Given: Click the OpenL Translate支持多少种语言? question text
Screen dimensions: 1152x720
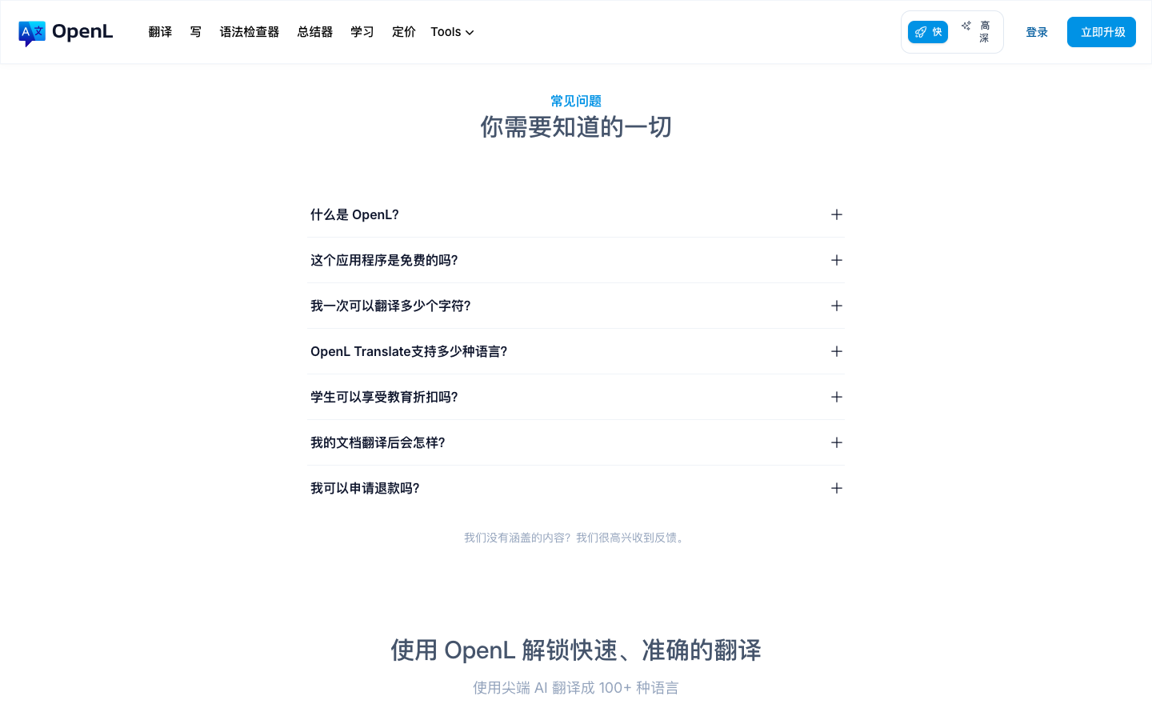Looking at the screenshot, I should tap(409, 351).
